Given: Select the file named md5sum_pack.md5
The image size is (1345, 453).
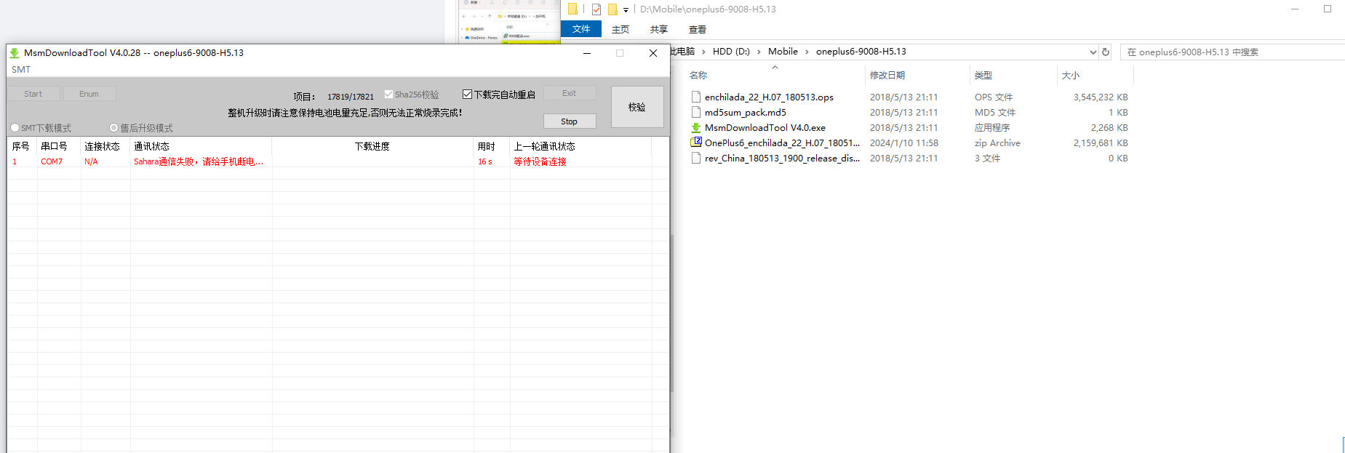Looking at the screenshot, I should pyautogui.click(x=746, y=112).
